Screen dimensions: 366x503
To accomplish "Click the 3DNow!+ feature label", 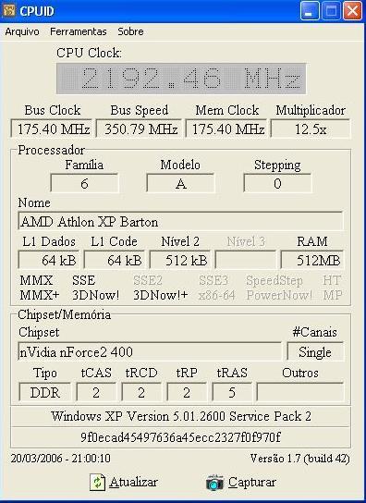I will [161, 295].
